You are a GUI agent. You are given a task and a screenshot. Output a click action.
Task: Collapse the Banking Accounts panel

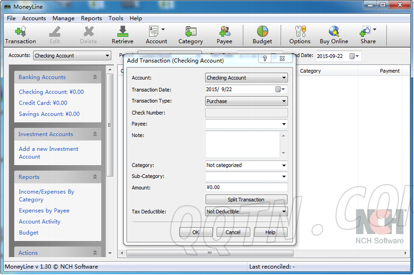point(95,78)
